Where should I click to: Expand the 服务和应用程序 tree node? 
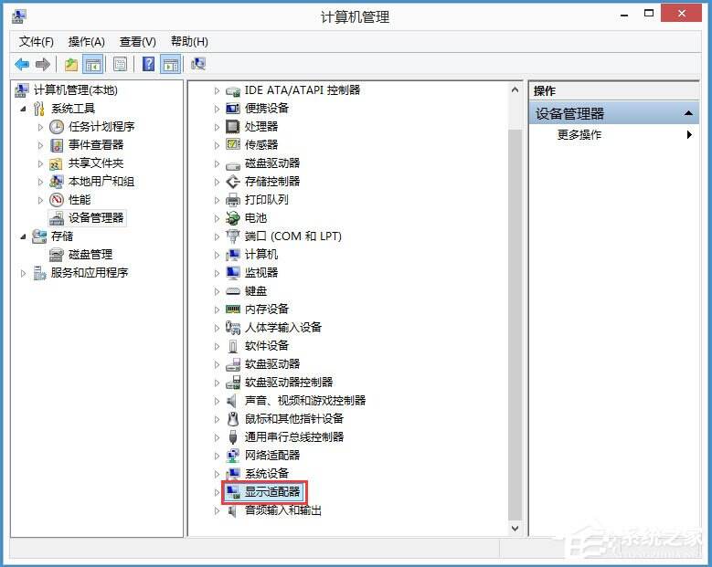click(23, 273)
